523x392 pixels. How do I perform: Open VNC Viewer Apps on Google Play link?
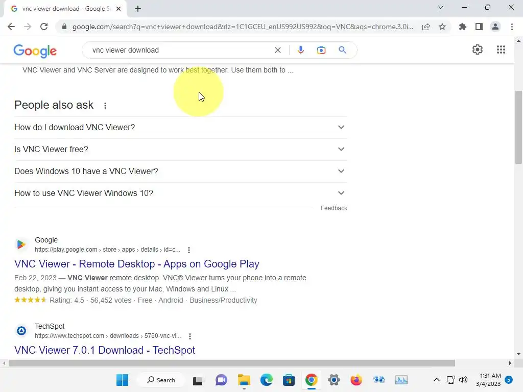(x=137, y=264)
